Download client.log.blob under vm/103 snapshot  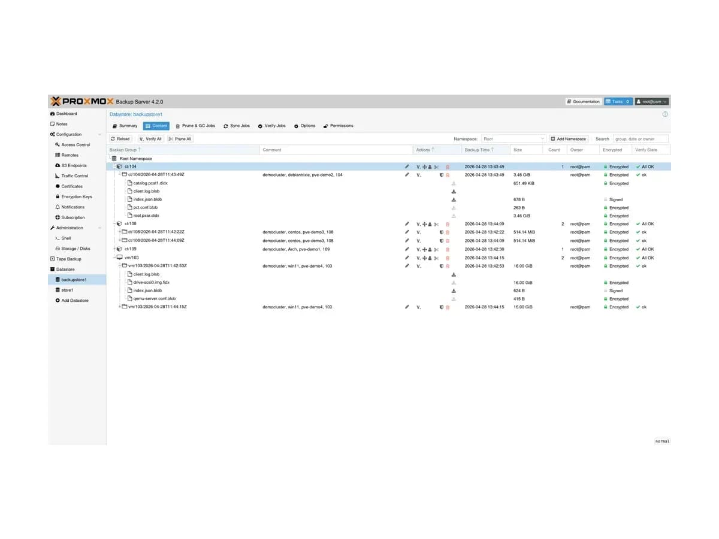tap(454, 274)
